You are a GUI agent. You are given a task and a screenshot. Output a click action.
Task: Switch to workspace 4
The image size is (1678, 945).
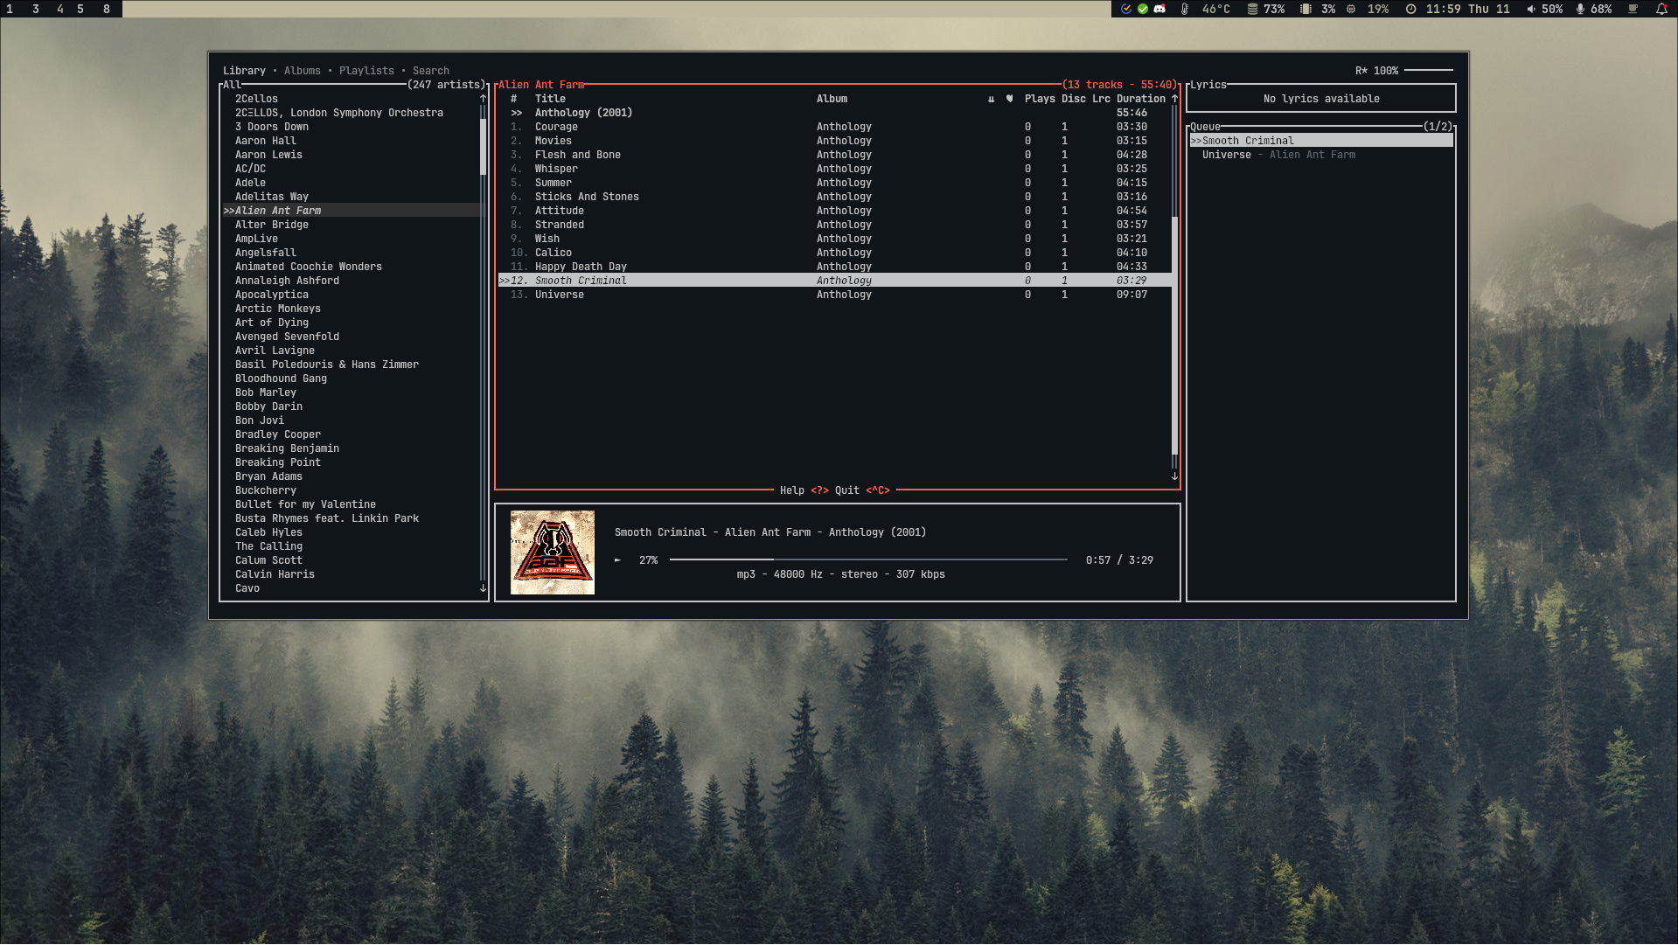(x=60, y=9)
